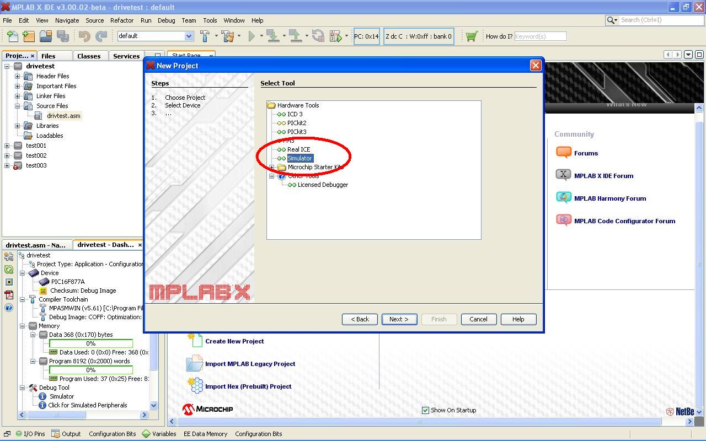Collapse the Source Files folder

click(x=18, y=106)
